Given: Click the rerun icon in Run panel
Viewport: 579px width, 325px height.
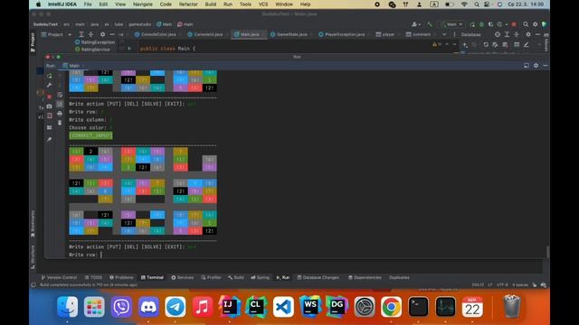Looking at the screenshot, I should pyautogui.click(x=50, y=76).
